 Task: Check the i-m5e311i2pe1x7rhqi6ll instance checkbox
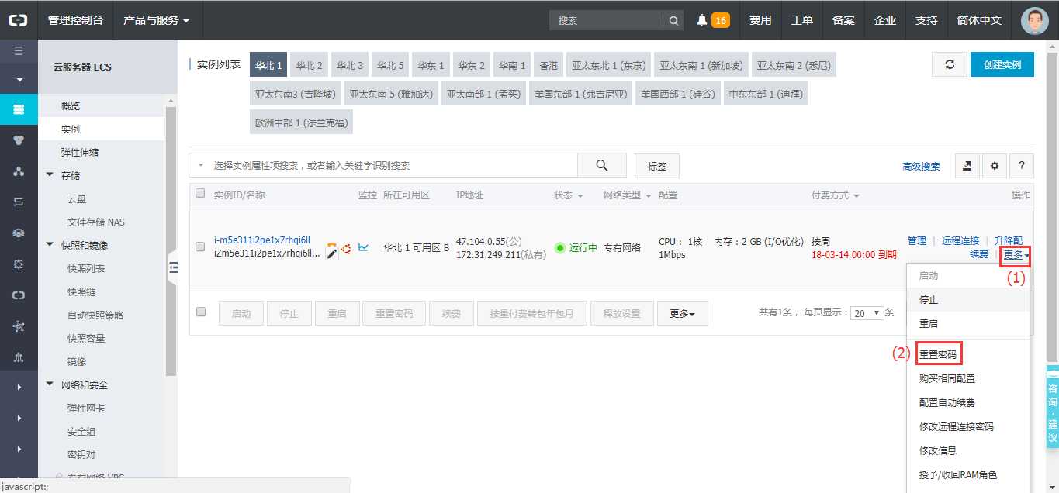point(200,246)
